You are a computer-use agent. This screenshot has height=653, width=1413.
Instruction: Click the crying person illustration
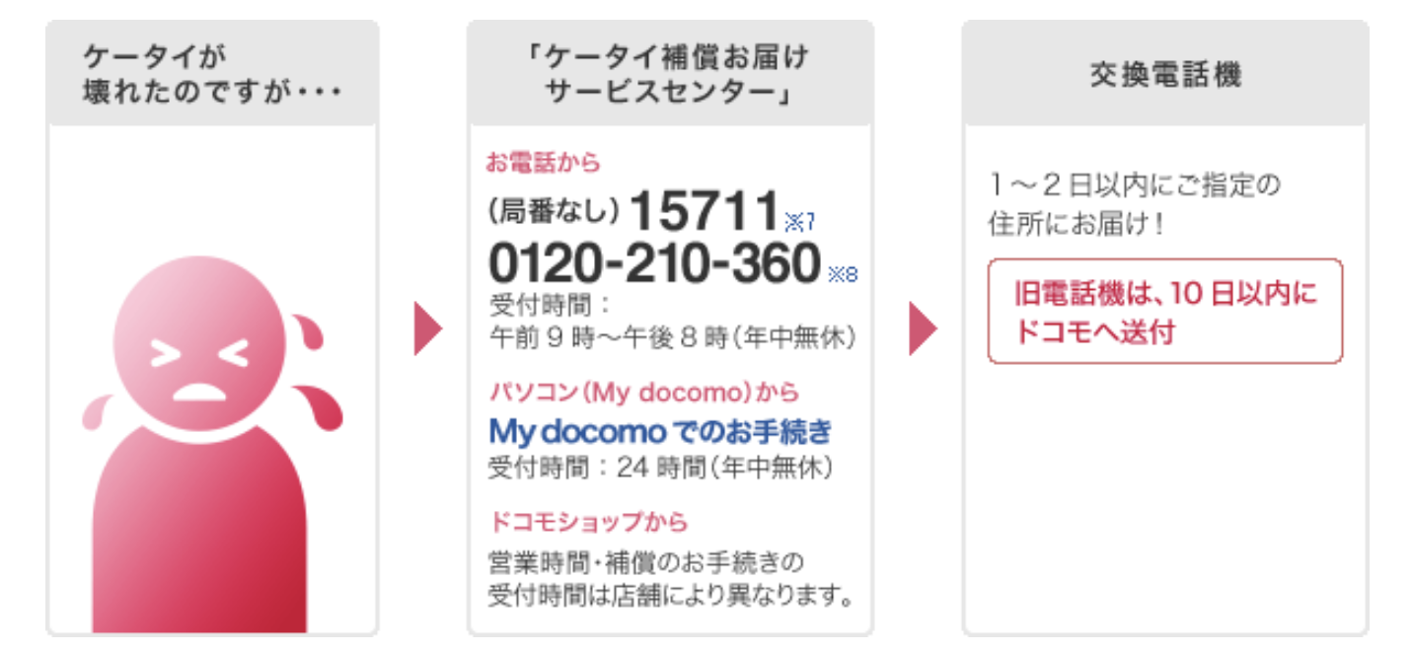click(x=212, y=444)
